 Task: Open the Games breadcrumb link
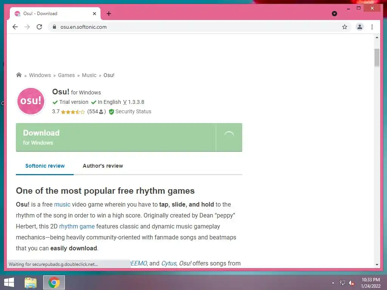66,75
